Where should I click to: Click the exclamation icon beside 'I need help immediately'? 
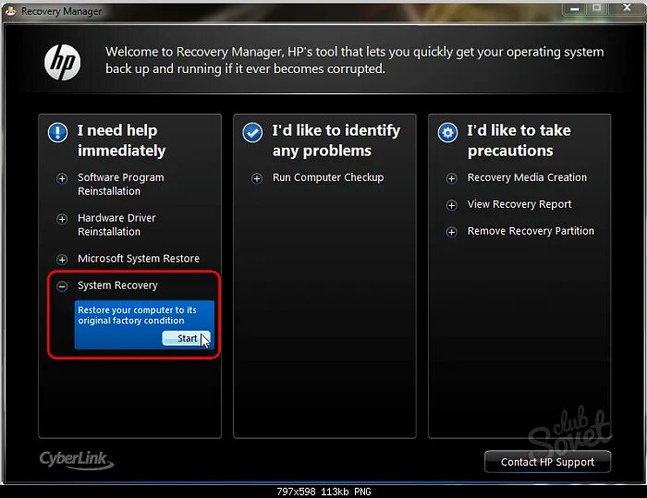(57, 132)
